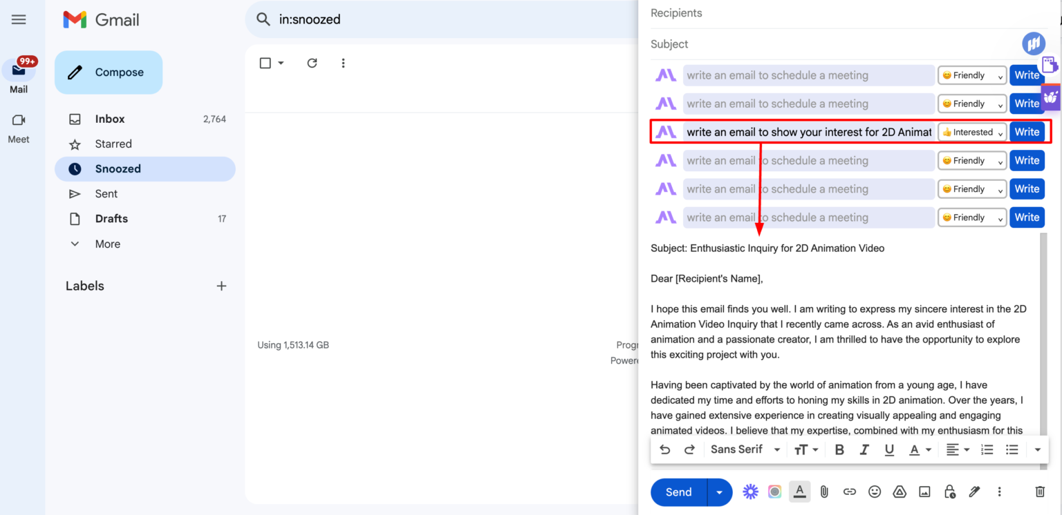Toggle bold formatting
1062x515 pixels.
[x=839, y=449]
